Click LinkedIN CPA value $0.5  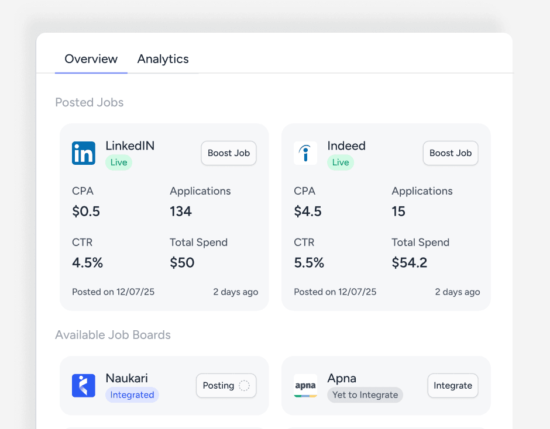click(x=86, y=212)
